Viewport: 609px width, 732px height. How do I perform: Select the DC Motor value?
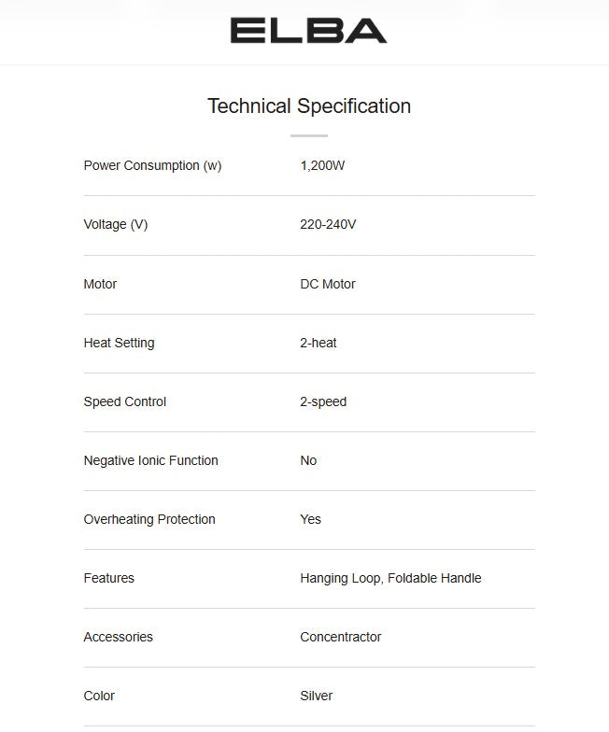click(x=328, y=284)
